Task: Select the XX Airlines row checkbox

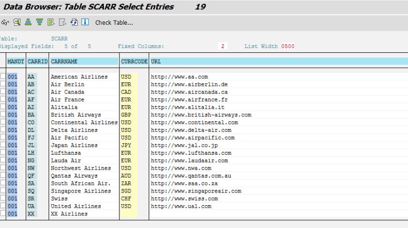Action: 3,213
